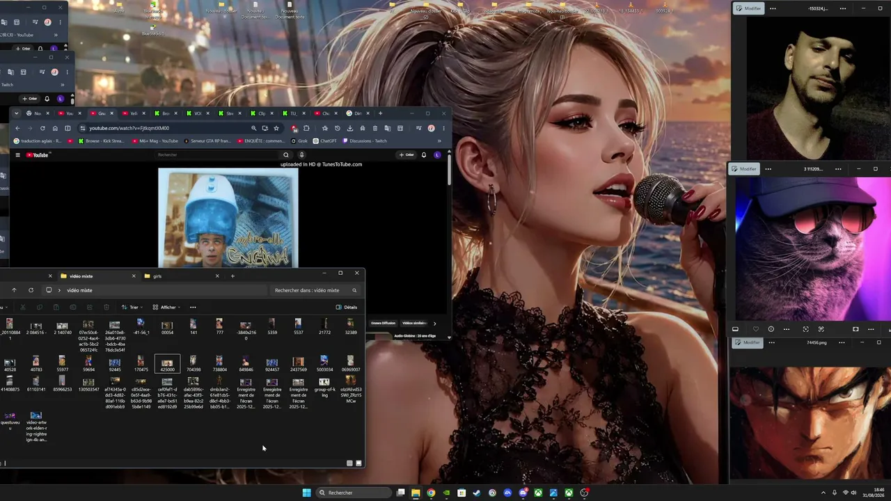
Task: Refresh the vidéo mixte folder in Explorer
Action: pos(31,290)
